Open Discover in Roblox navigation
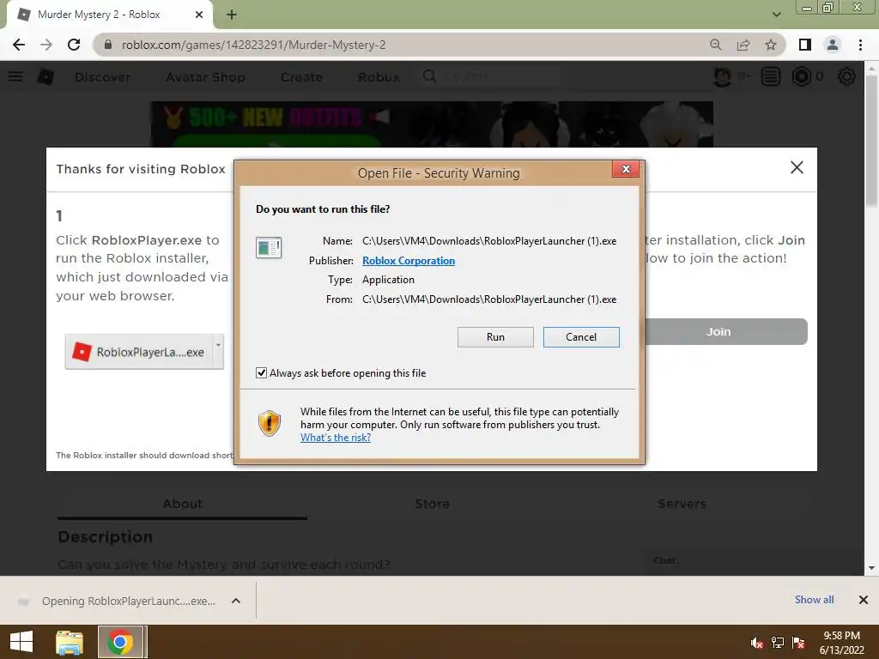879x659 pixels. (x=103, y=77)
